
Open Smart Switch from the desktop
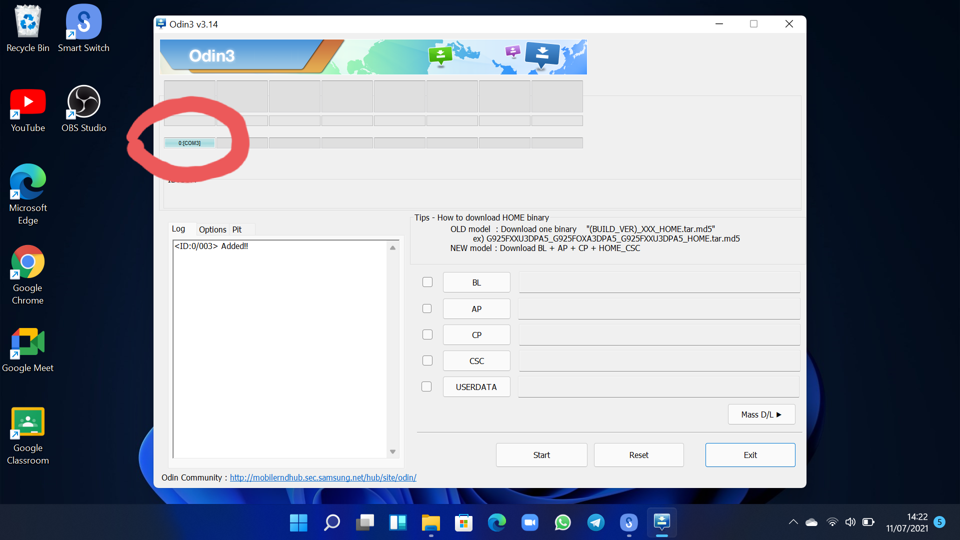[x=83, y=22]
